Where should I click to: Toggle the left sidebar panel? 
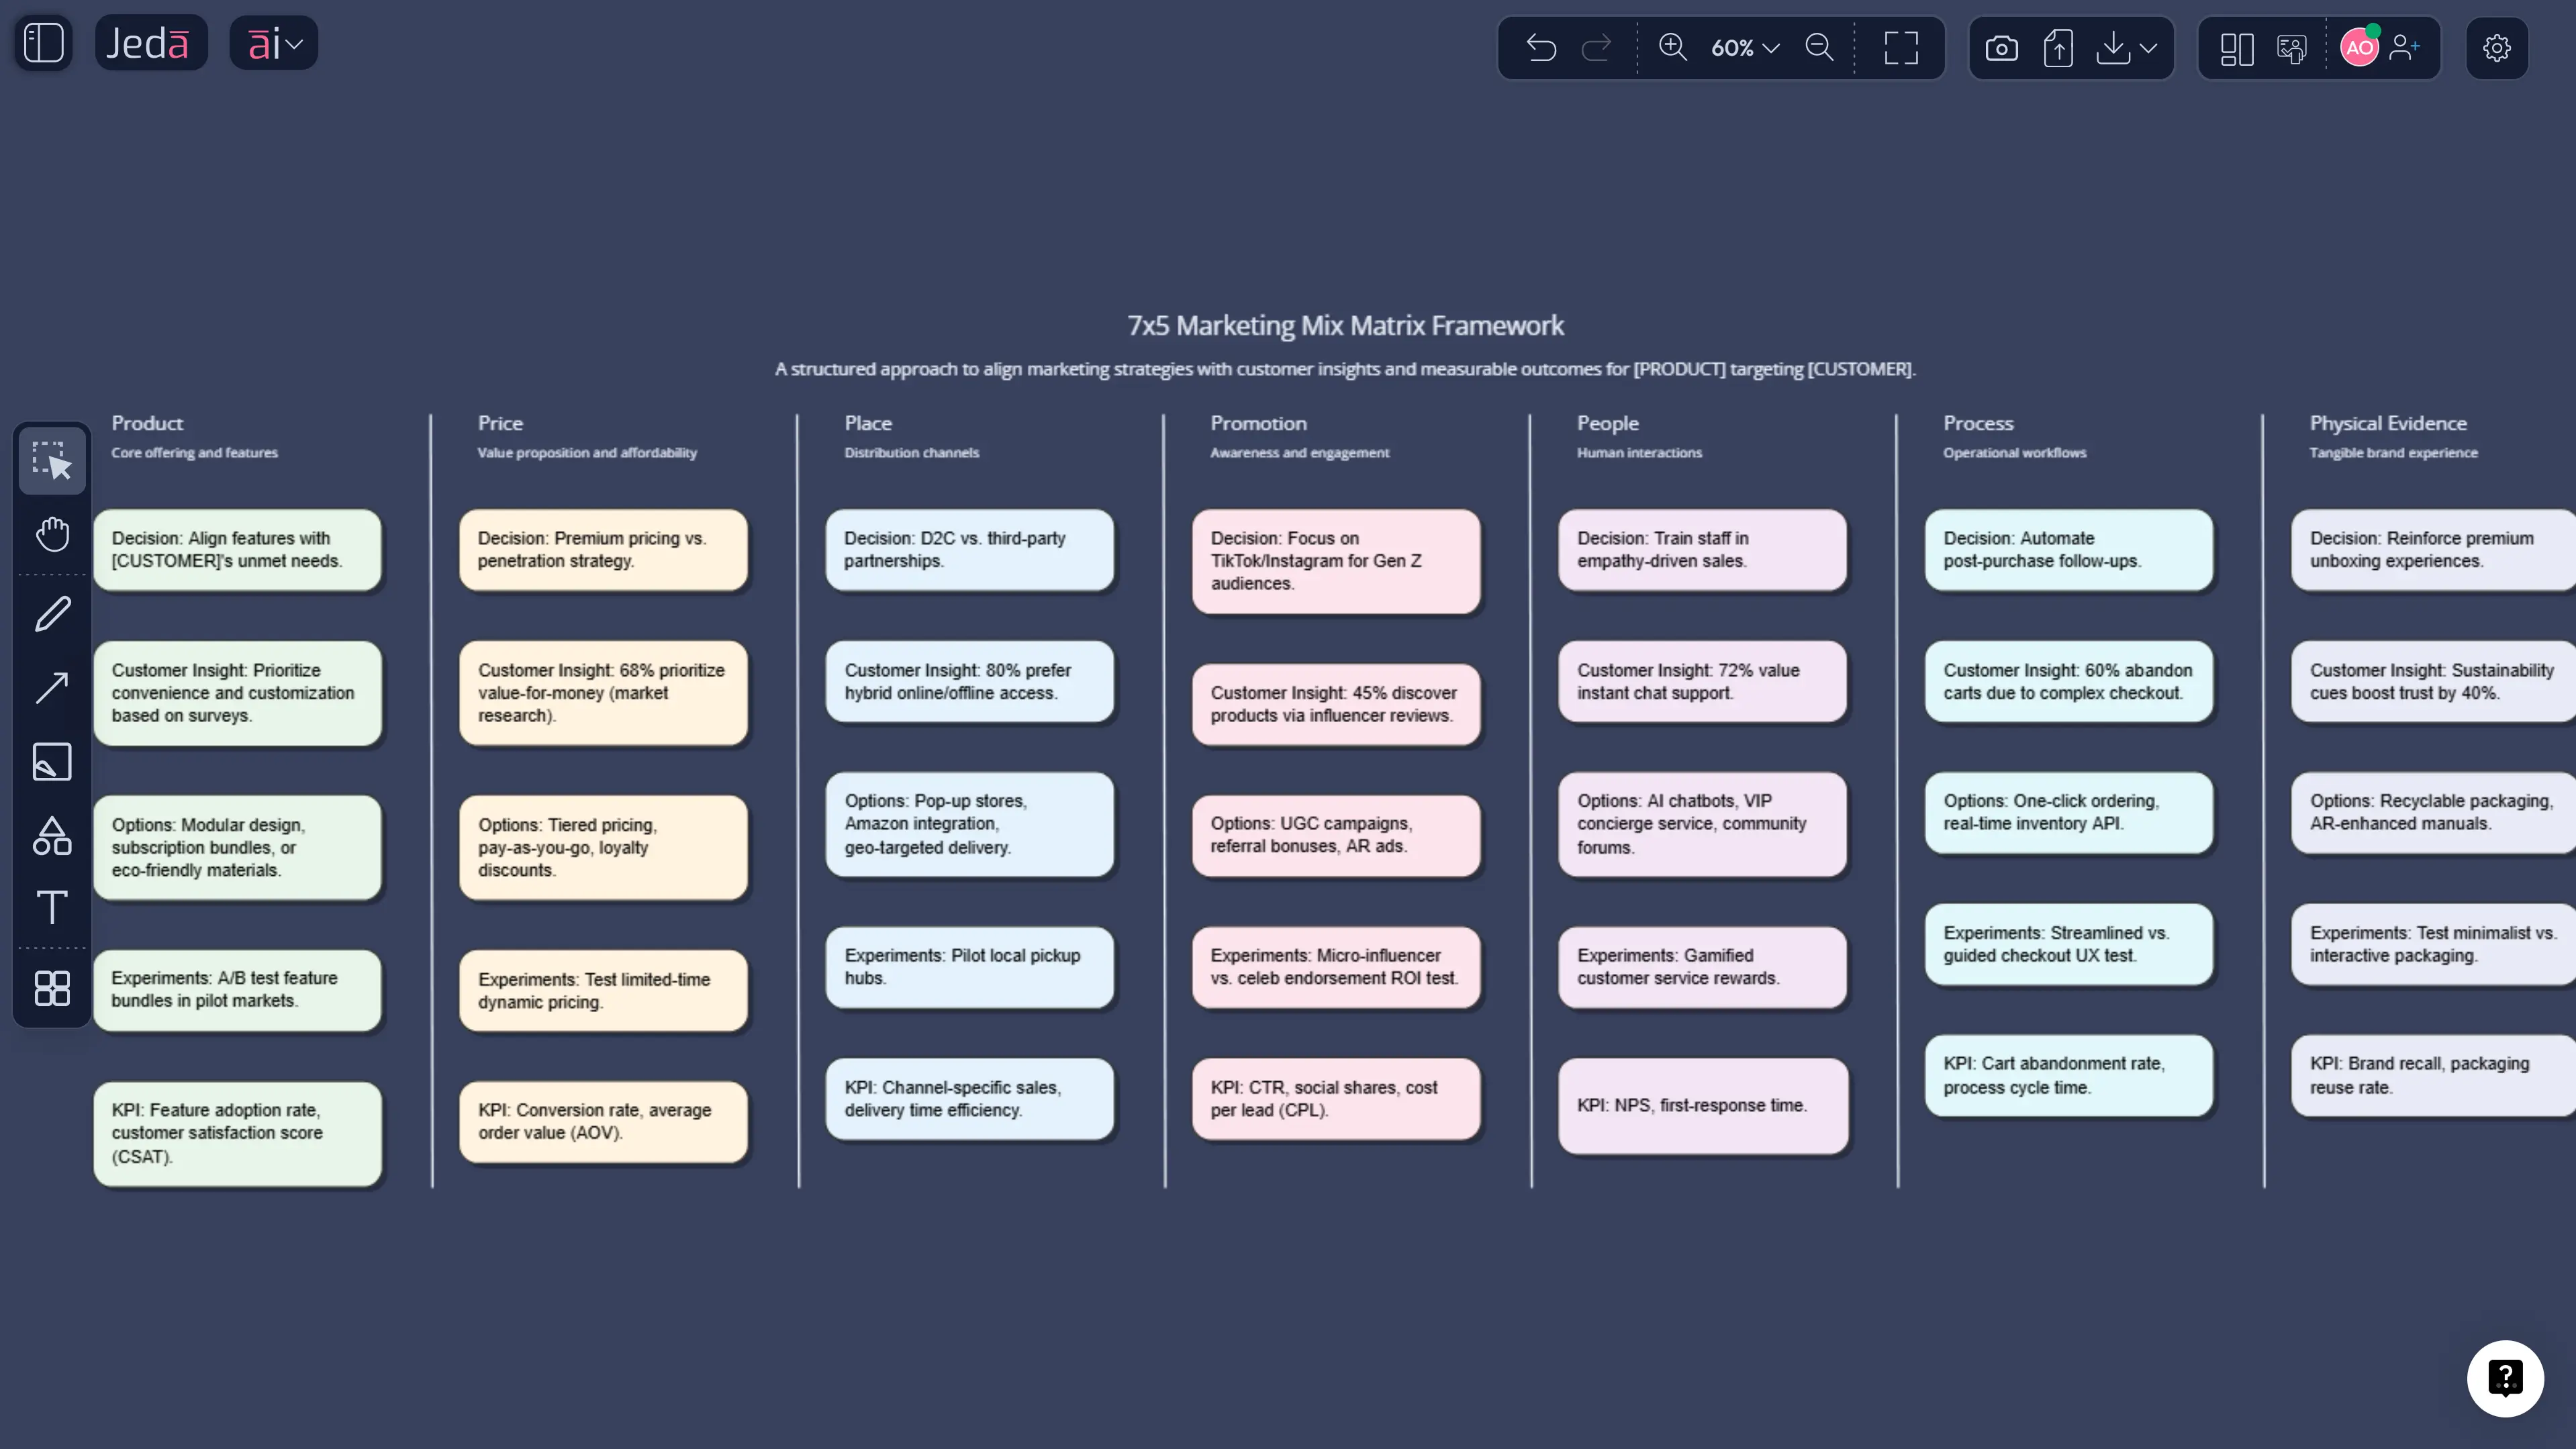[x=43, y=43]
